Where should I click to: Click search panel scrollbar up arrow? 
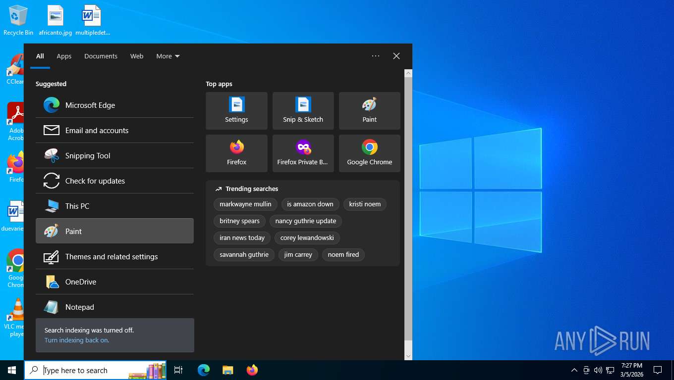(408, 73)
